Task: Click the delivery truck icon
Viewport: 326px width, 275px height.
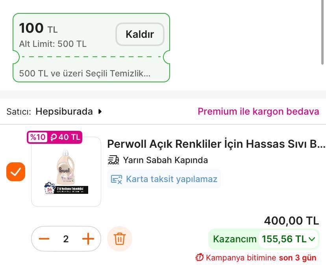Action: coord(113,160)
